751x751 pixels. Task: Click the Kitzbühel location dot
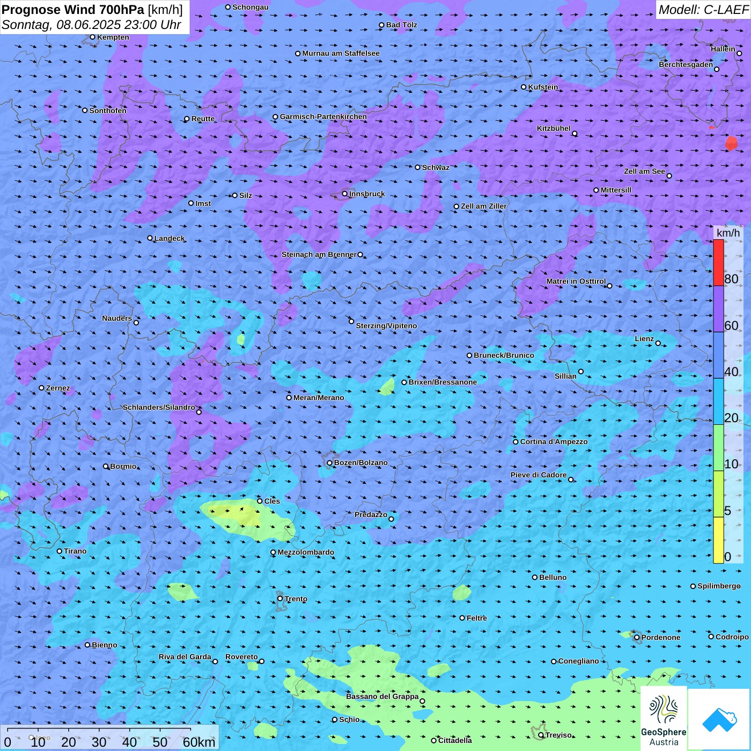(575, 134)
